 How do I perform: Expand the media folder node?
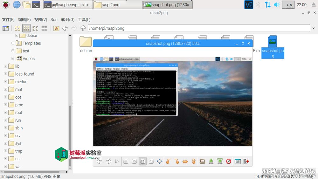5,81
